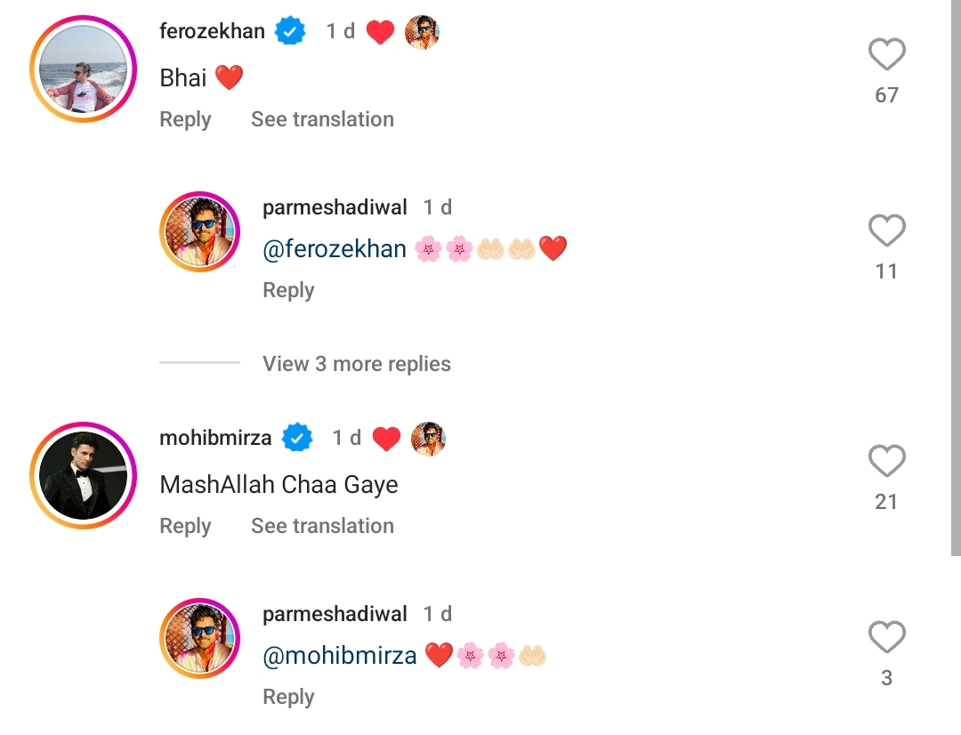Screen dimensions: 961x735
Task: Open the @ferozekhan mention in the reply
Action: point(335,249)
